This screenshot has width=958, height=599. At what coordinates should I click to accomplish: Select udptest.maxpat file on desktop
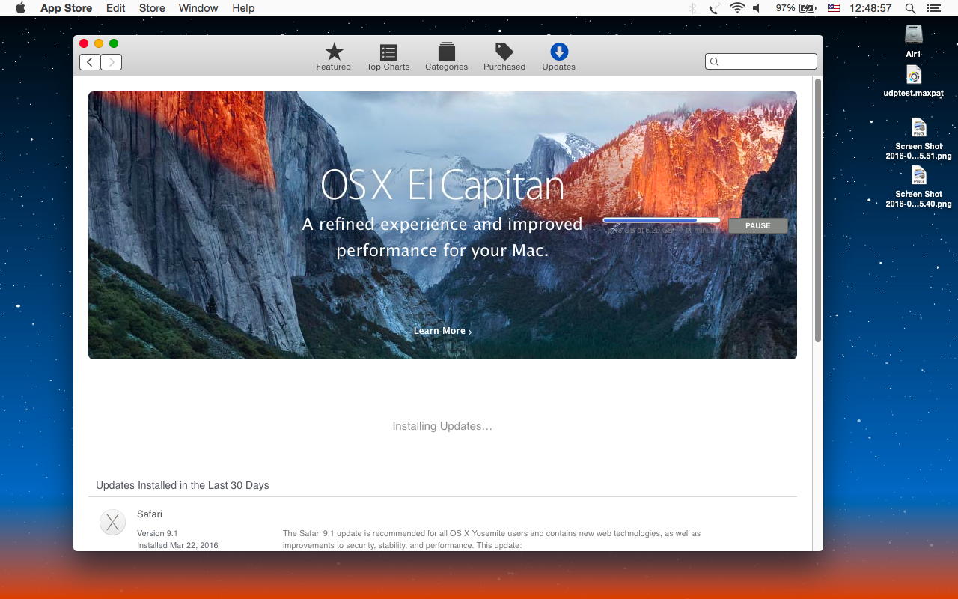pos(913,82)
